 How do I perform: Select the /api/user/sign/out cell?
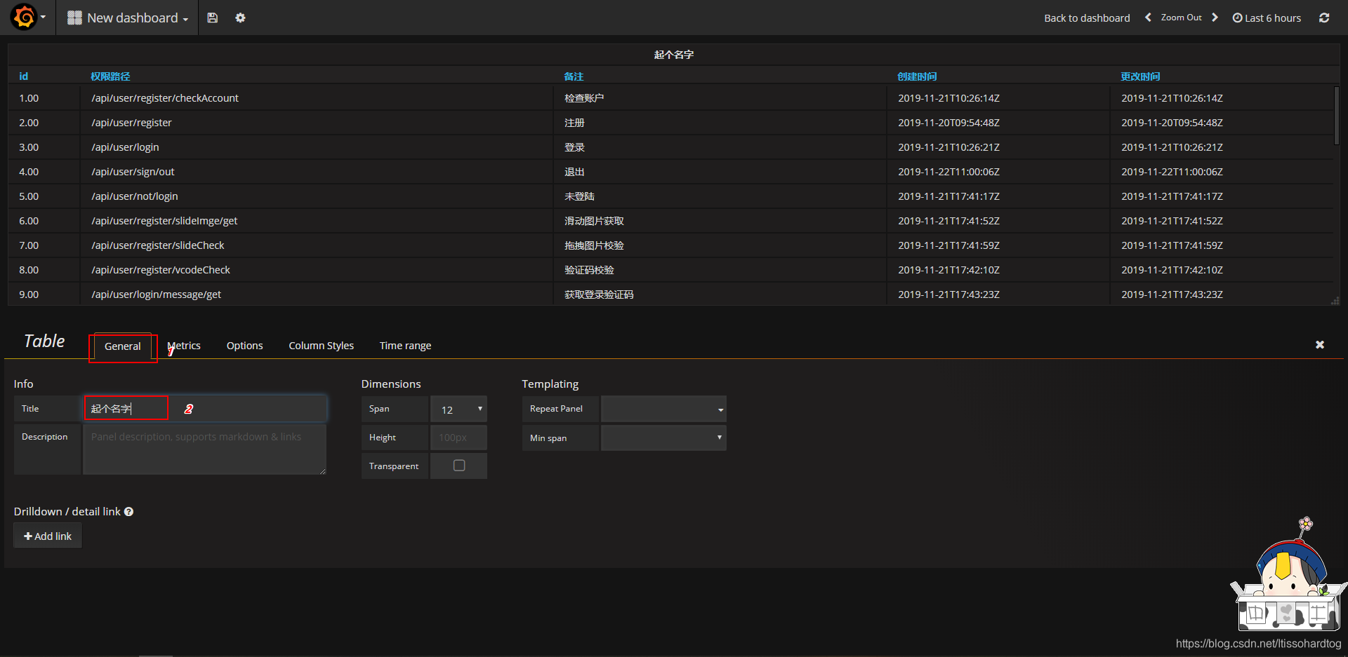click(x=317, y=172)
